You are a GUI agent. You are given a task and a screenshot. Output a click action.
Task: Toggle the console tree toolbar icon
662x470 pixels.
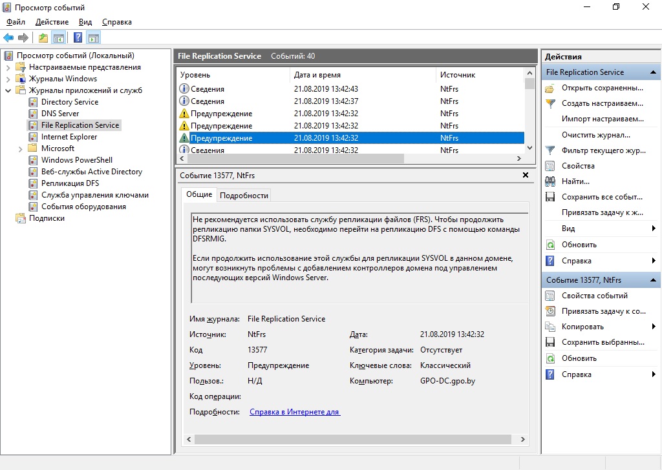click(59, 37)
